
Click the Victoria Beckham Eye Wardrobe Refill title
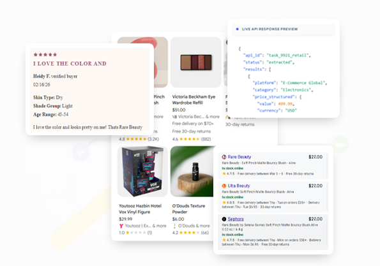194,100
